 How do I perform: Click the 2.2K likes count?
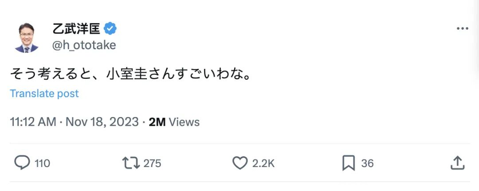click(x=263, y=164)
